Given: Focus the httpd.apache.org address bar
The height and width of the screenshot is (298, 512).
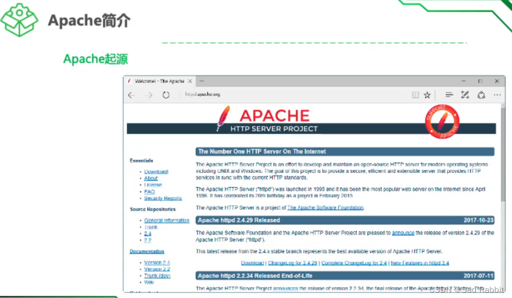Looking at the screenshot, I should click(202, 94).
